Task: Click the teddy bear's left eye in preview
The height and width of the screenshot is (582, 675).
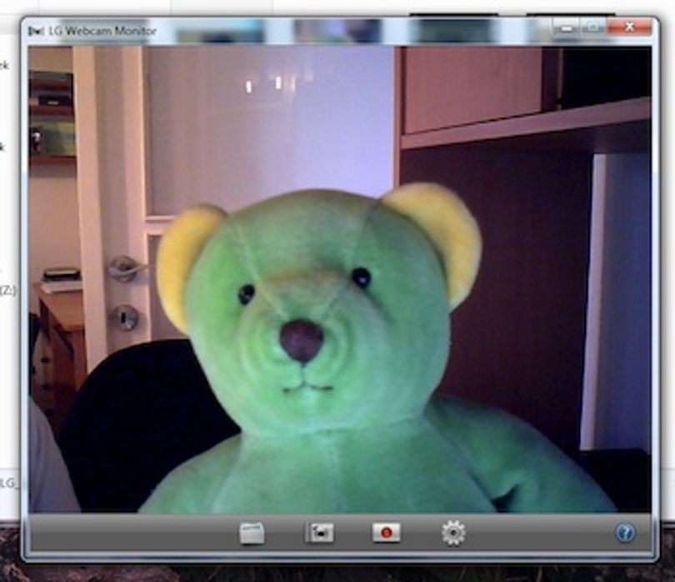Action: (x=246, y=294)
